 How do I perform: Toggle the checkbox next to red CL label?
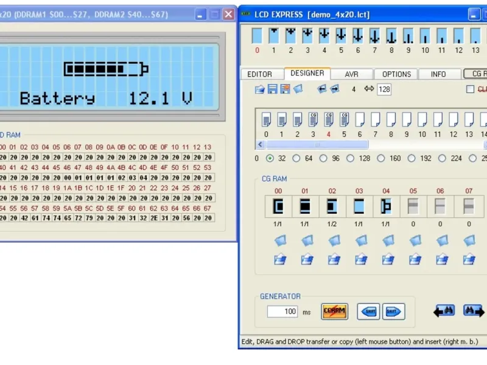(470, 89)
